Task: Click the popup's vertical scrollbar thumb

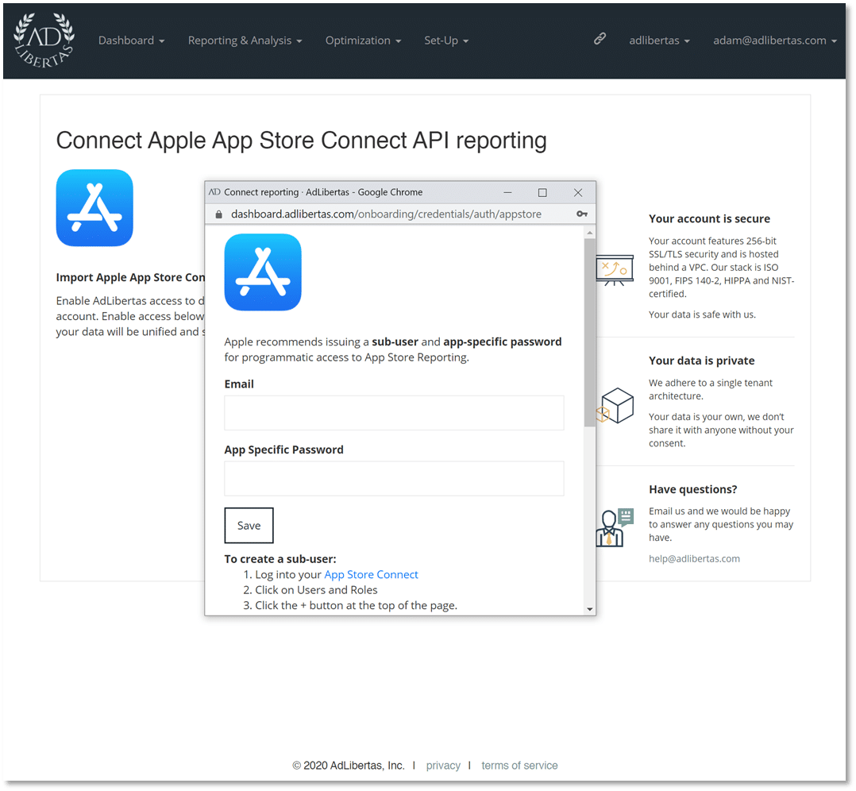Action: click(589, 332)
